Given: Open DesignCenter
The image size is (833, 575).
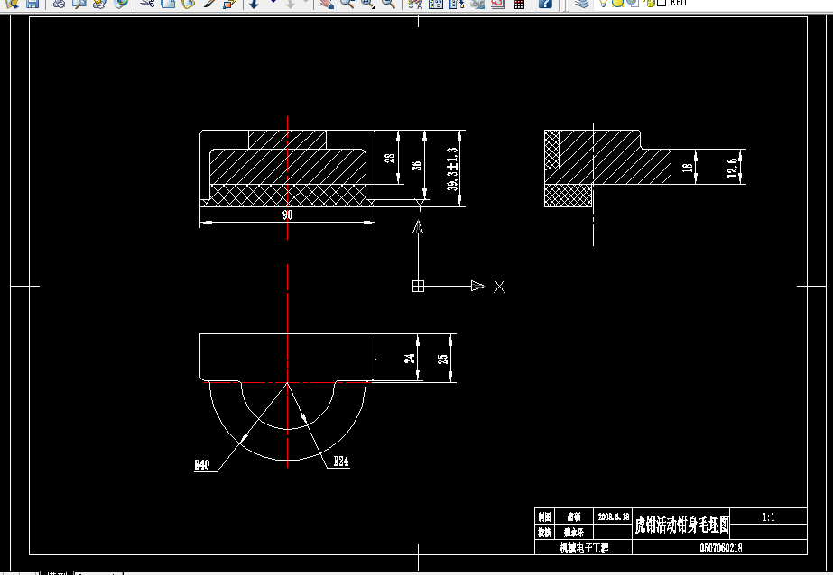Looking at the screenshot, I should (x=436, y=4).
